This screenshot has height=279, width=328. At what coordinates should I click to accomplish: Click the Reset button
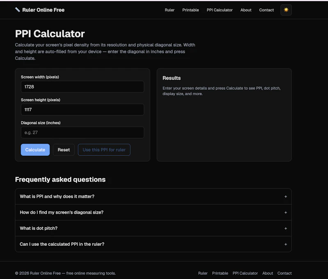64,150
